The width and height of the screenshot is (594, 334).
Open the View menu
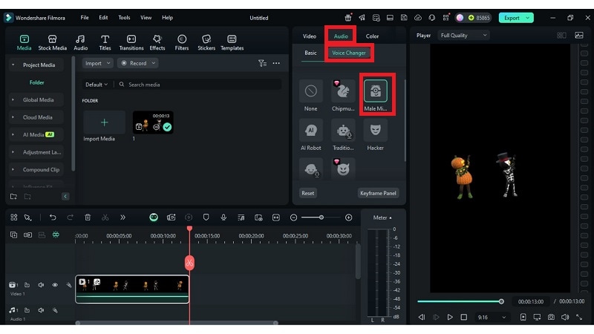[146, 17]
